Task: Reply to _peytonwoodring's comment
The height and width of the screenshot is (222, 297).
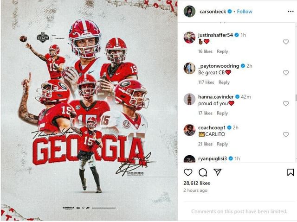Action: 224,82
